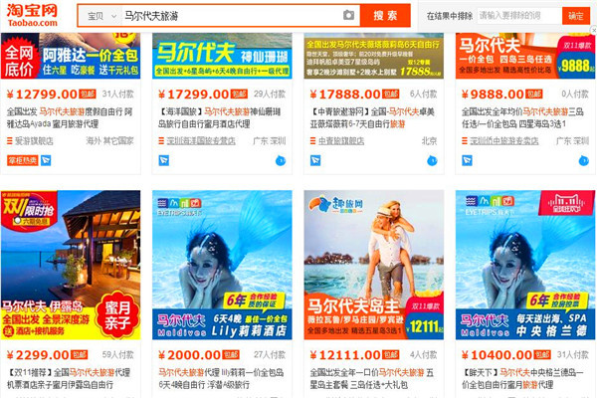The width and height of the screenshot is (597, 398).
Task: Click the shop menu icon beside 中青旅旗舰店
Action: (x=312, y=141)
